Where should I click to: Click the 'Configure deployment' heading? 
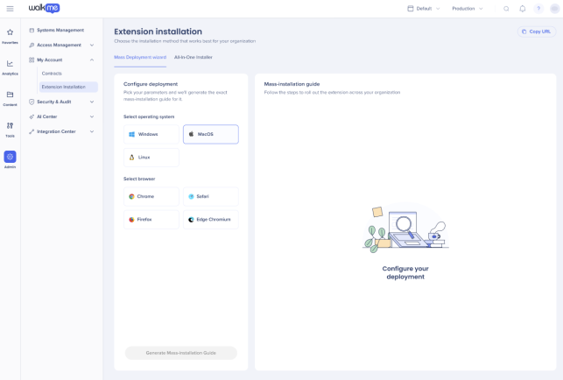point(151,84)
